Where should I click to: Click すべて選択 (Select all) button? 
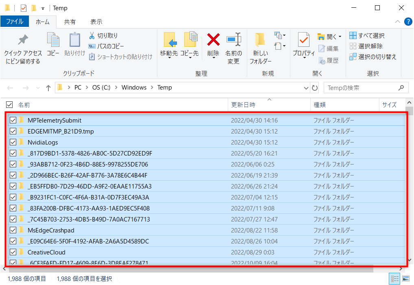(x=367, y=36)
